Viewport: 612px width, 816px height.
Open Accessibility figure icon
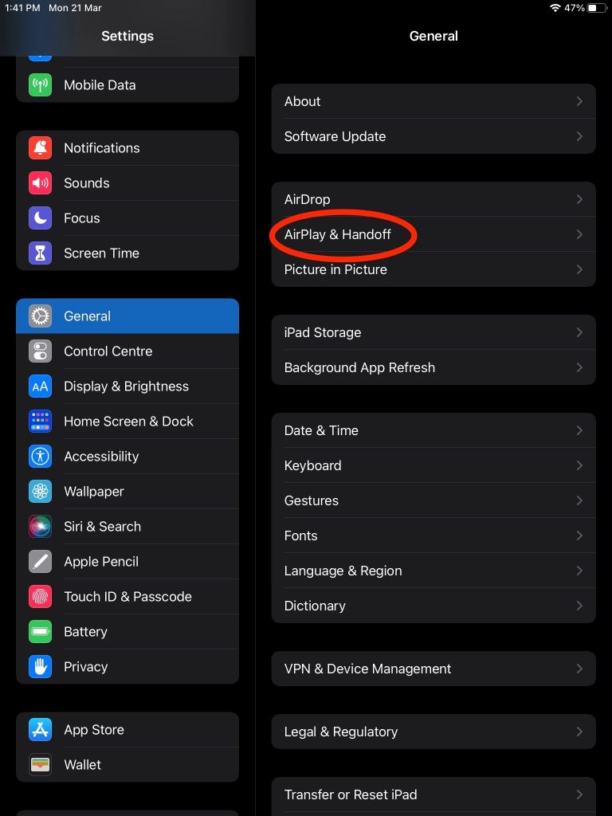(40, 457)
